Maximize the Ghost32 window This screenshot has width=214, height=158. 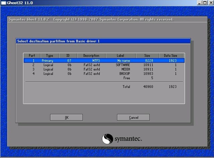205,3
